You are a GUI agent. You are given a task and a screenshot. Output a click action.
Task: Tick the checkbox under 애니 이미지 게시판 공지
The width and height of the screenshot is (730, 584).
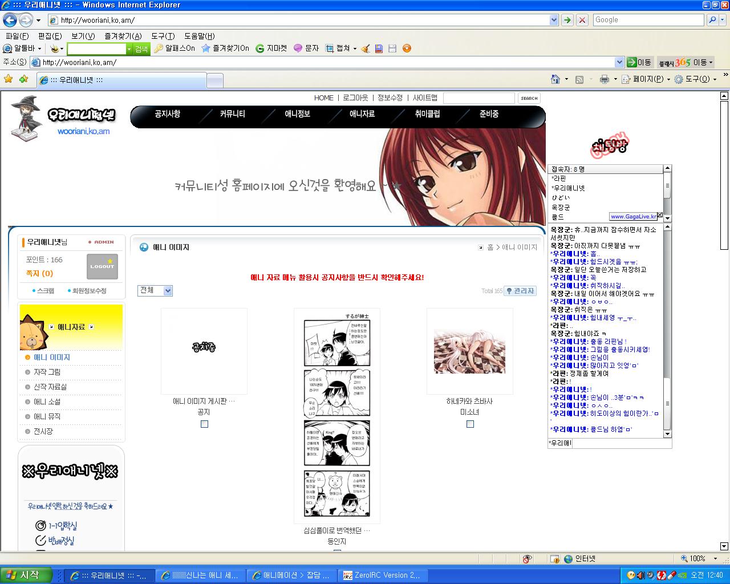(204, 424)
